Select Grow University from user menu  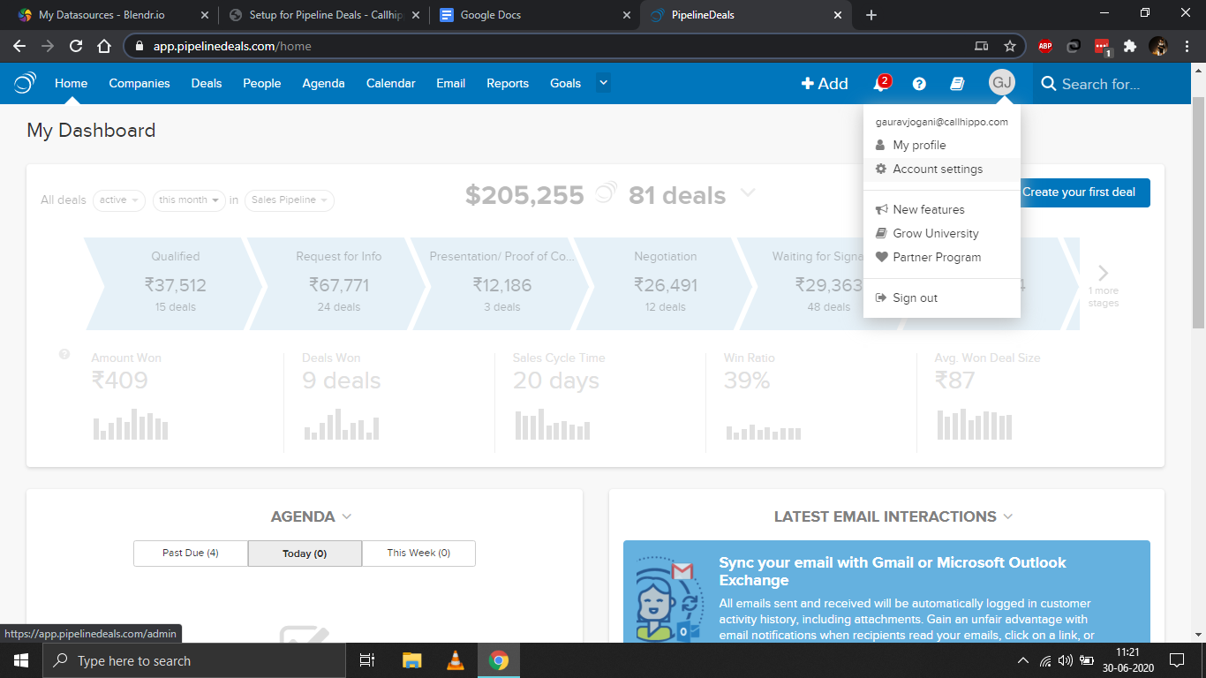pos(942,233)
